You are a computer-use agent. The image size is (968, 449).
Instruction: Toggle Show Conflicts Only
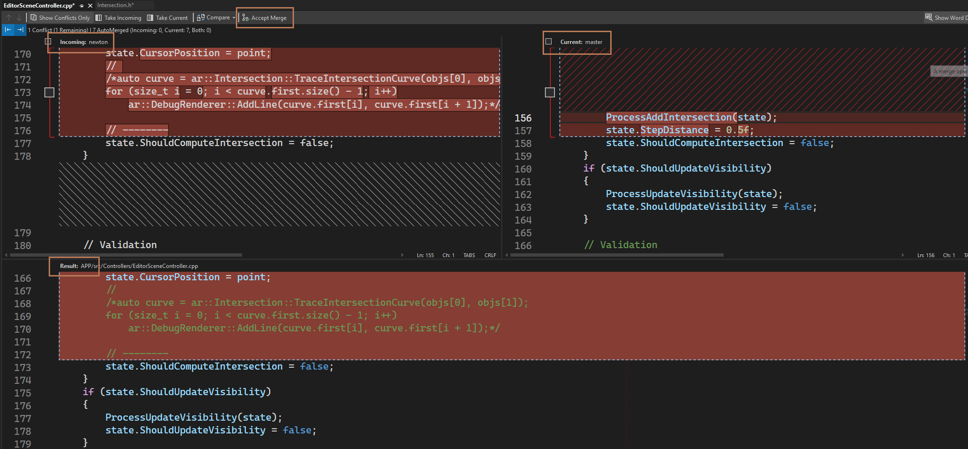[60, 17]
